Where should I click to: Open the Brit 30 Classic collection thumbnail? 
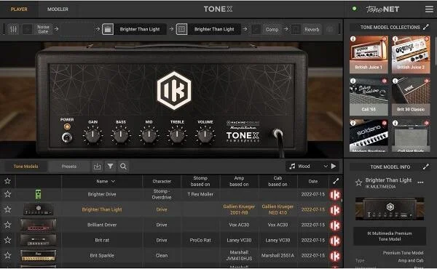point(411,97)
